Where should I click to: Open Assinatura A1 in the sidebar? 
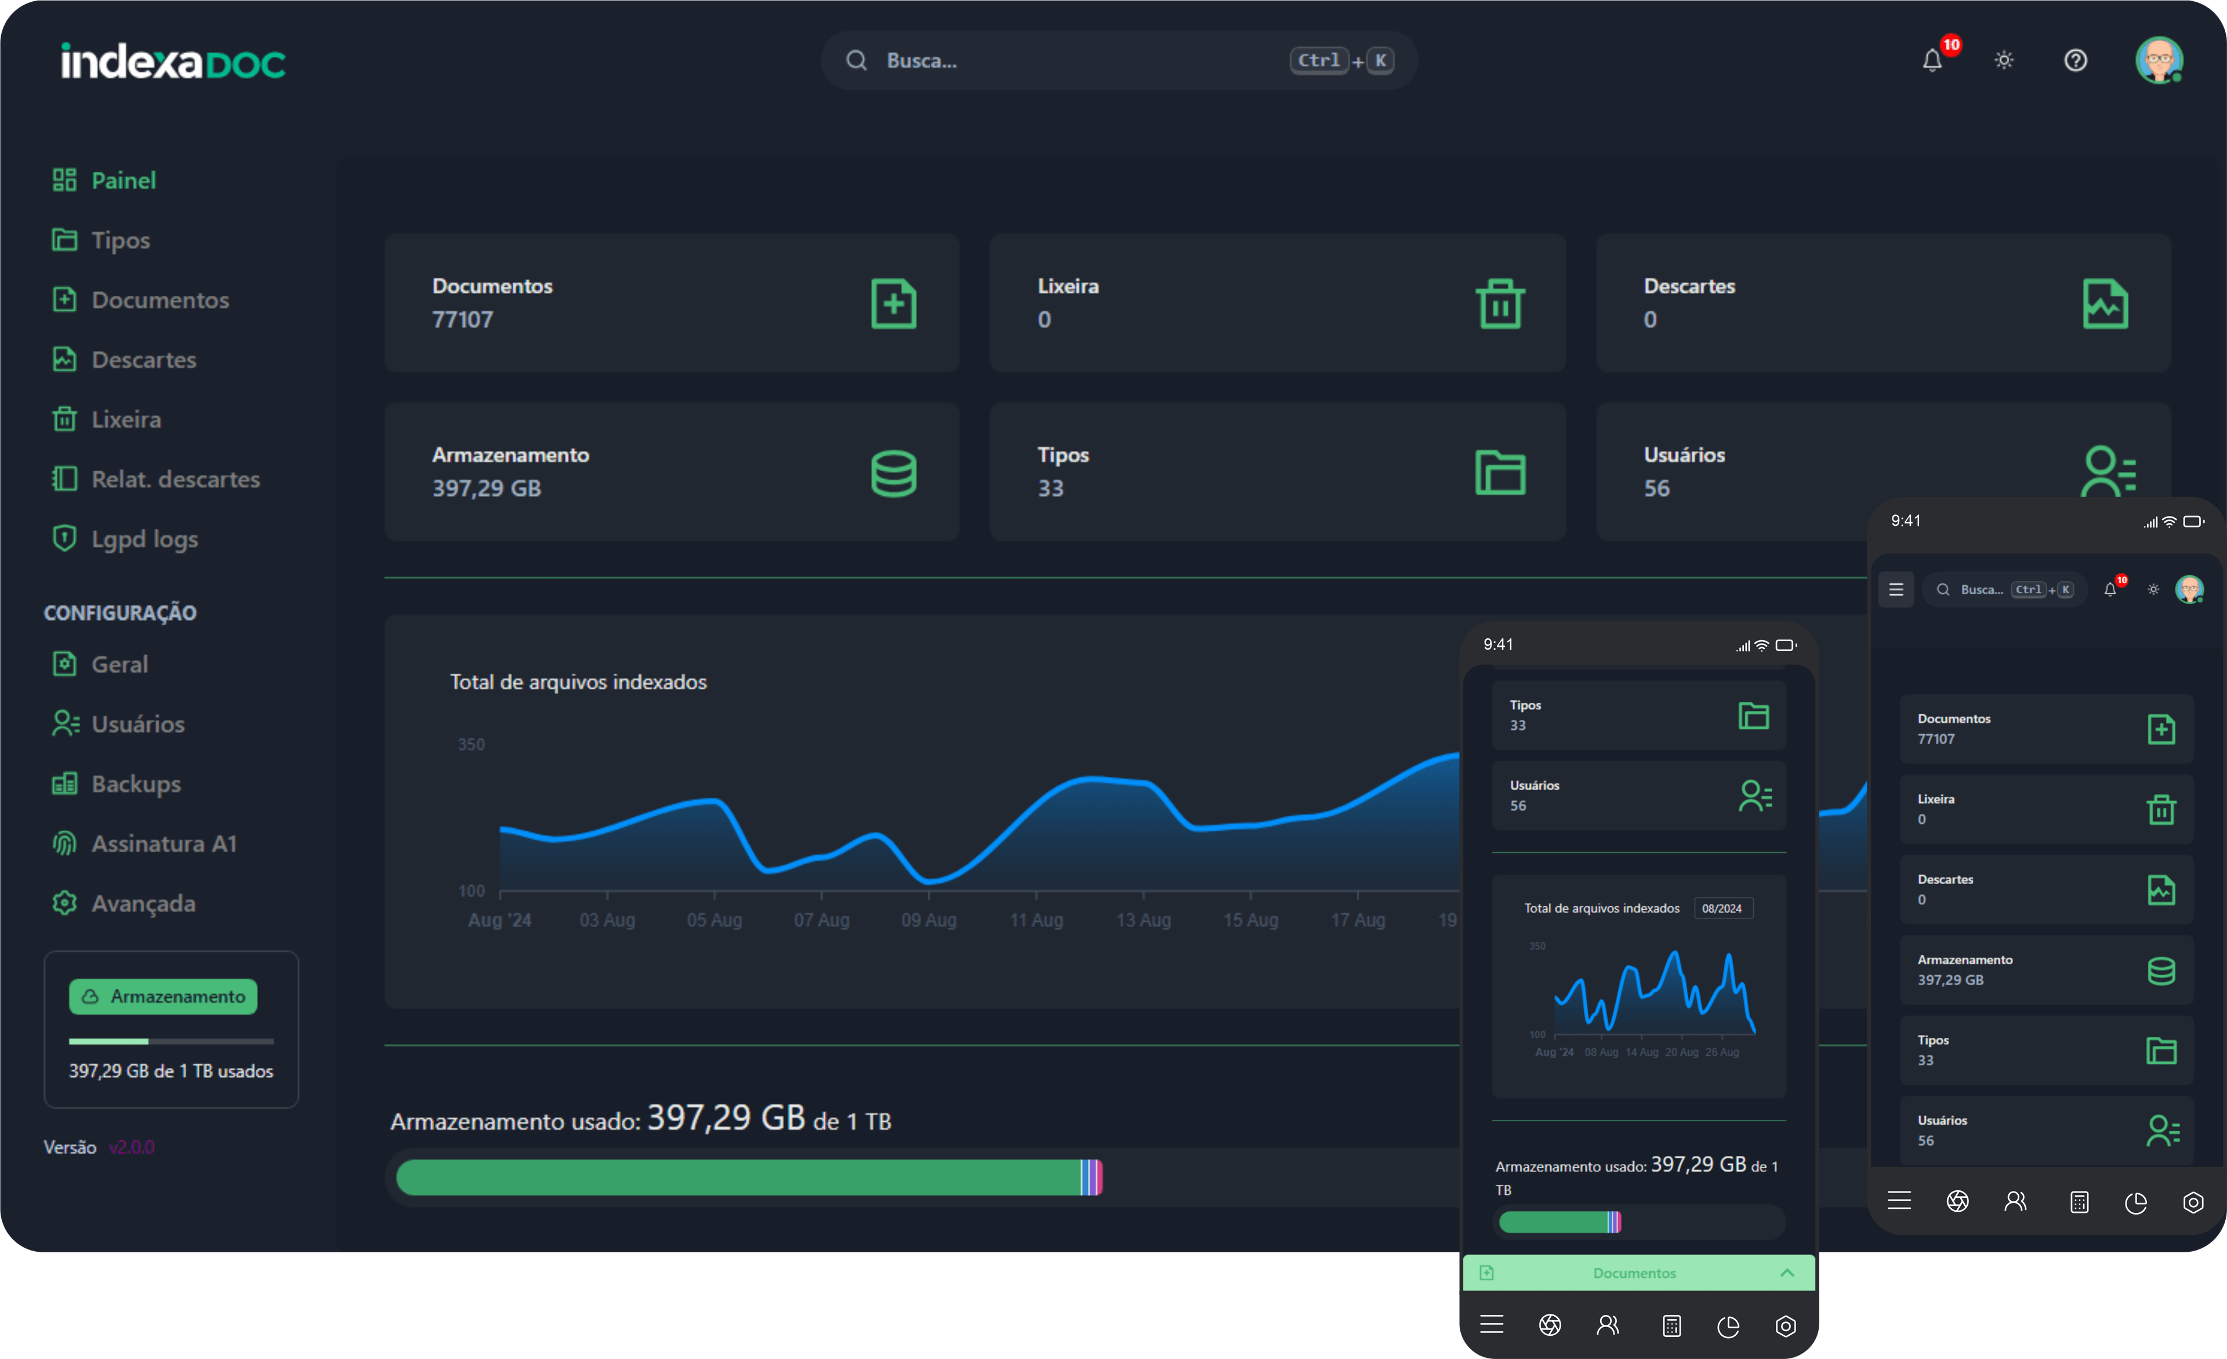coord(144,843)
